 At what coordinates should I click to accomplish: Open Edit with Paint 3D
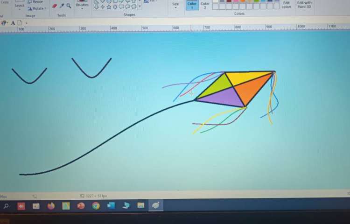point(304,5)
